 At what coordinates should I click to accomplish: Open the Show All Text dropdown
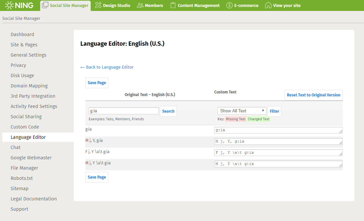pyautogui.click(x=242, y=111)
